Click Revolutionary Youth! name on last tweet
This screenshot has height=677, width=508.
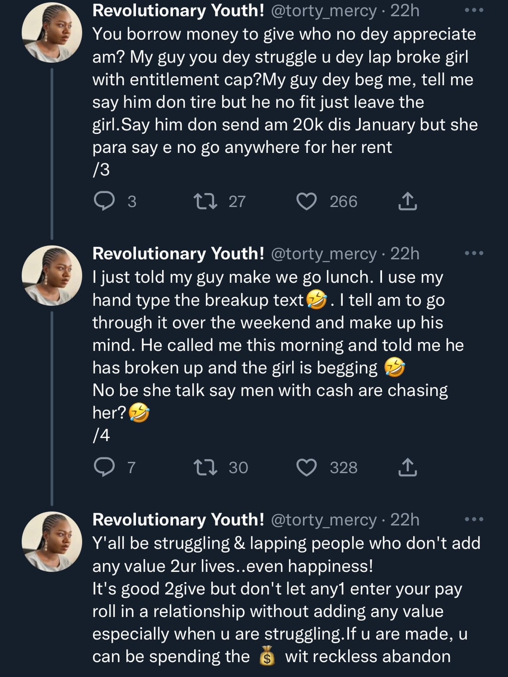click(178, 520)
